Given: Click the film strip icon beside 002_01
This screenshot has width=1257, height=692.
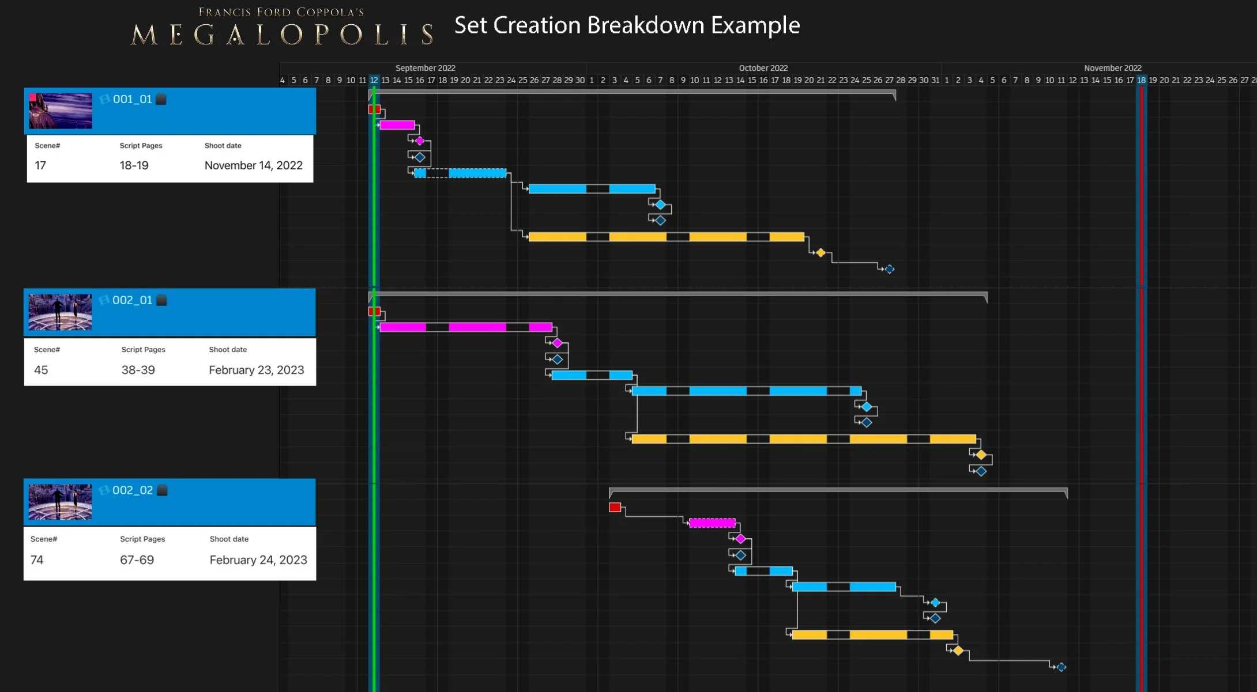Looking at the screenshot, I should pyautogui.click(x=104, y=300).
